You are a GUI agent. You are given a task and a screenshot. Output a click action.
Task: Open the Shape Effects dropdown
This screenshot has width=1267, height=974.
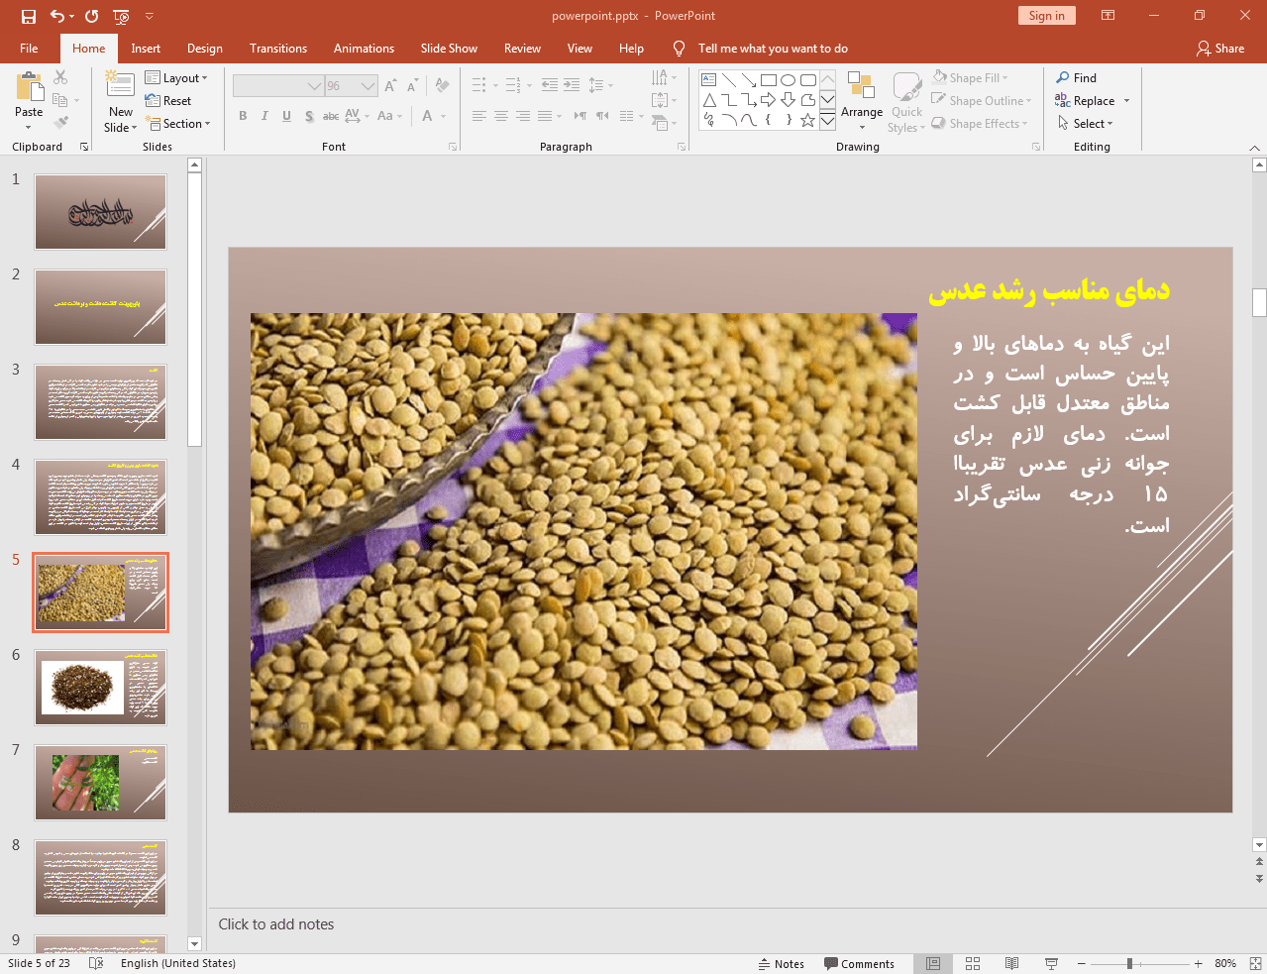coord(980,124)
